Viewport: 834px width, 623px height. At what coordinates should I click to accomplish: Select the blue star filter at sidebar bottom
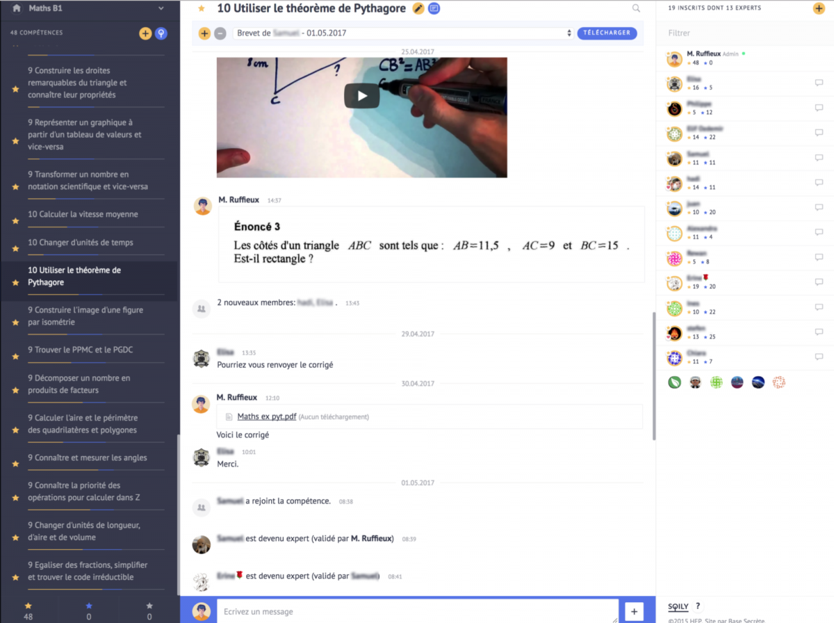[x=88, y=610]
